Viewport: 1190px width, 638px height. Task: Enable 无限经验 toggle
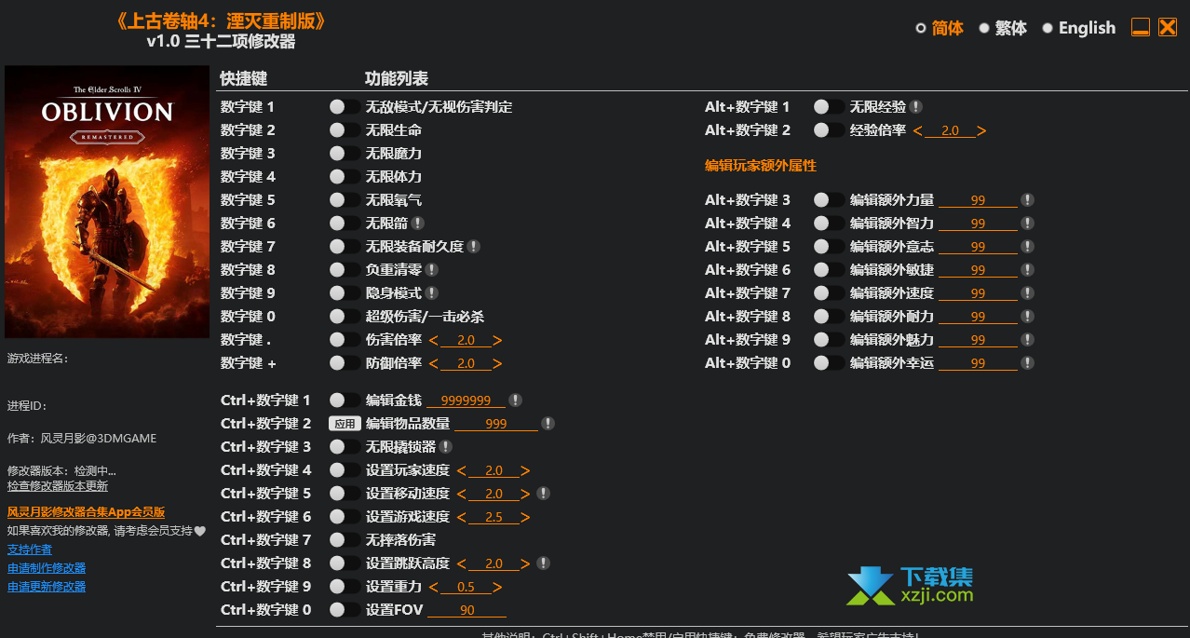[x=829, y=107]
